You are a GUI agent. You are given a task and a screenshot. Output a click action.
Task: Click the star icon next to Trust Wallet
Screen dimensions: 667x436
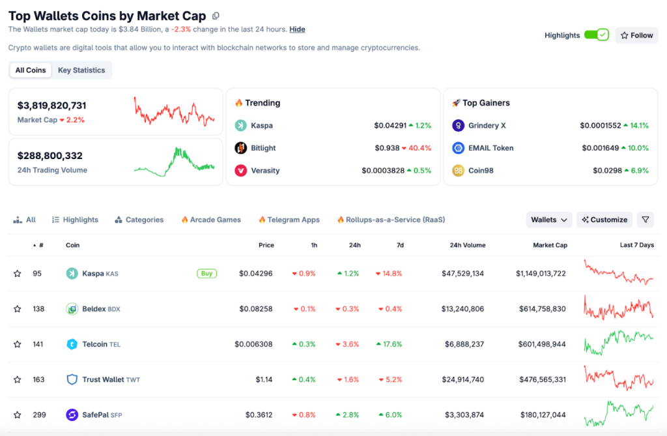(18, 379)
